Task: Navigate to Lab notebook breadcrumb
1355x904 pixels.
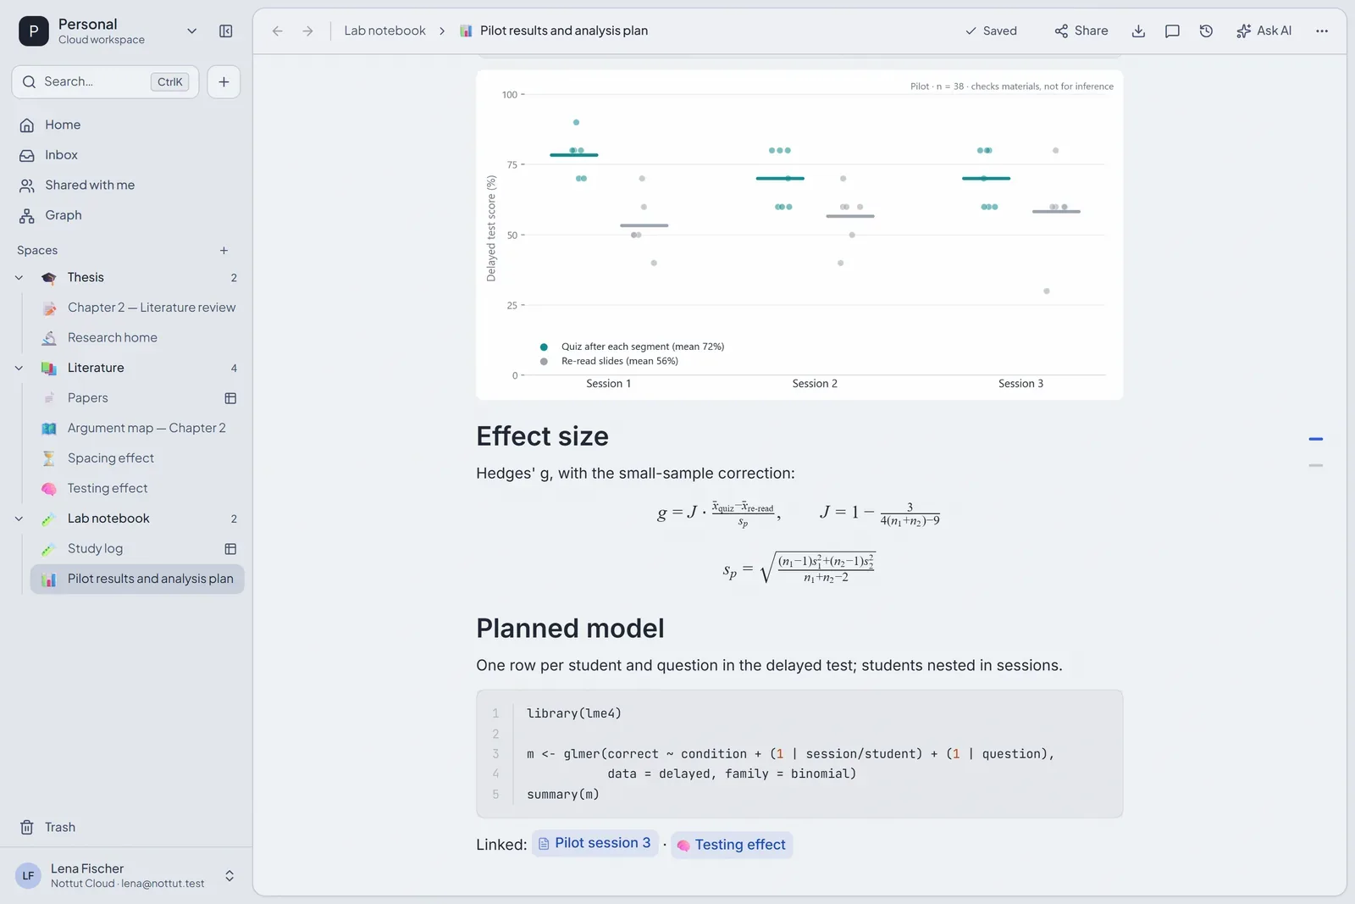Action: [x=384, y=31]
